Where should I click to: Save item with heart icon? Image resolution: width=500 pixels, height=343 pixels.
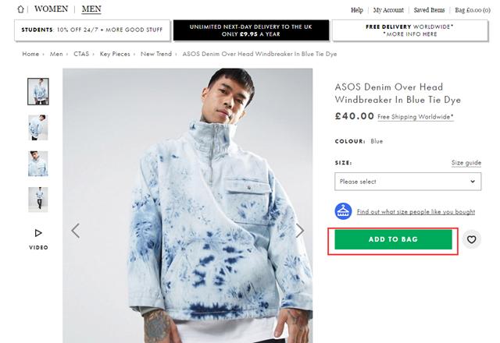[471, 239]
